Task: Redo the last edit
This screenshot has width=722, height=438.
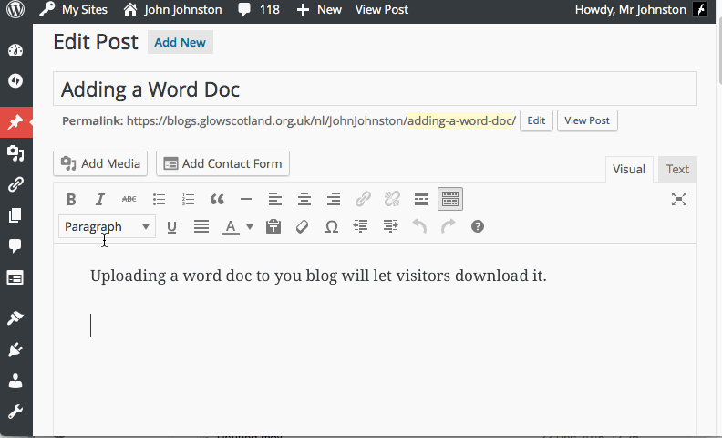Action: (448, 226)
